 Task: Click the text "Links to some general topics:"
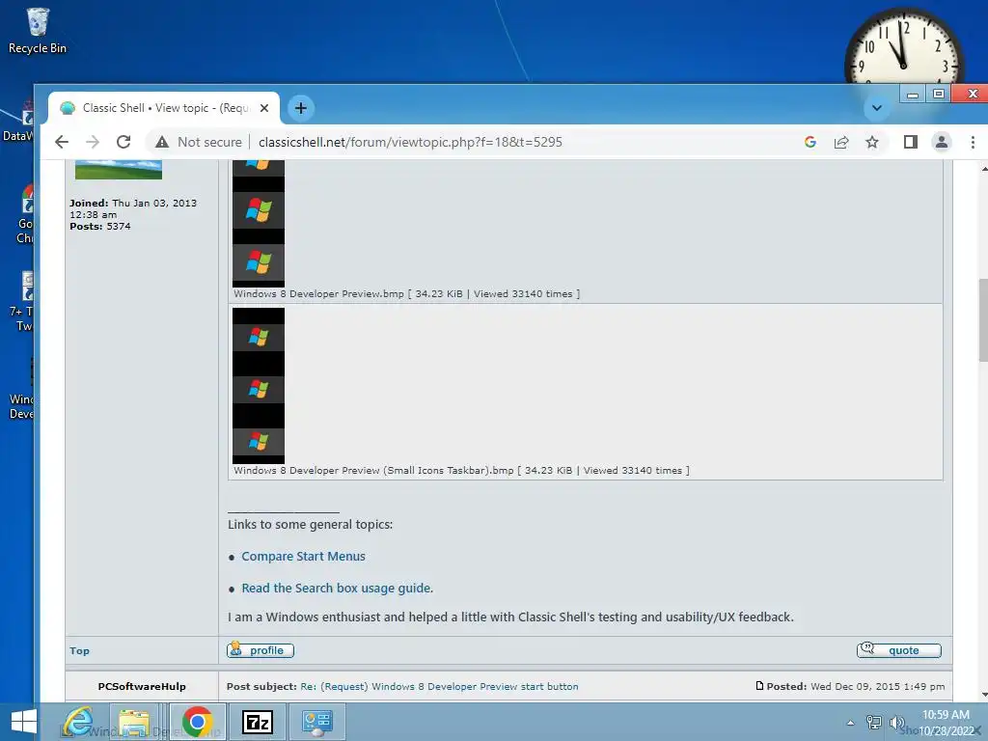point(310,524)
